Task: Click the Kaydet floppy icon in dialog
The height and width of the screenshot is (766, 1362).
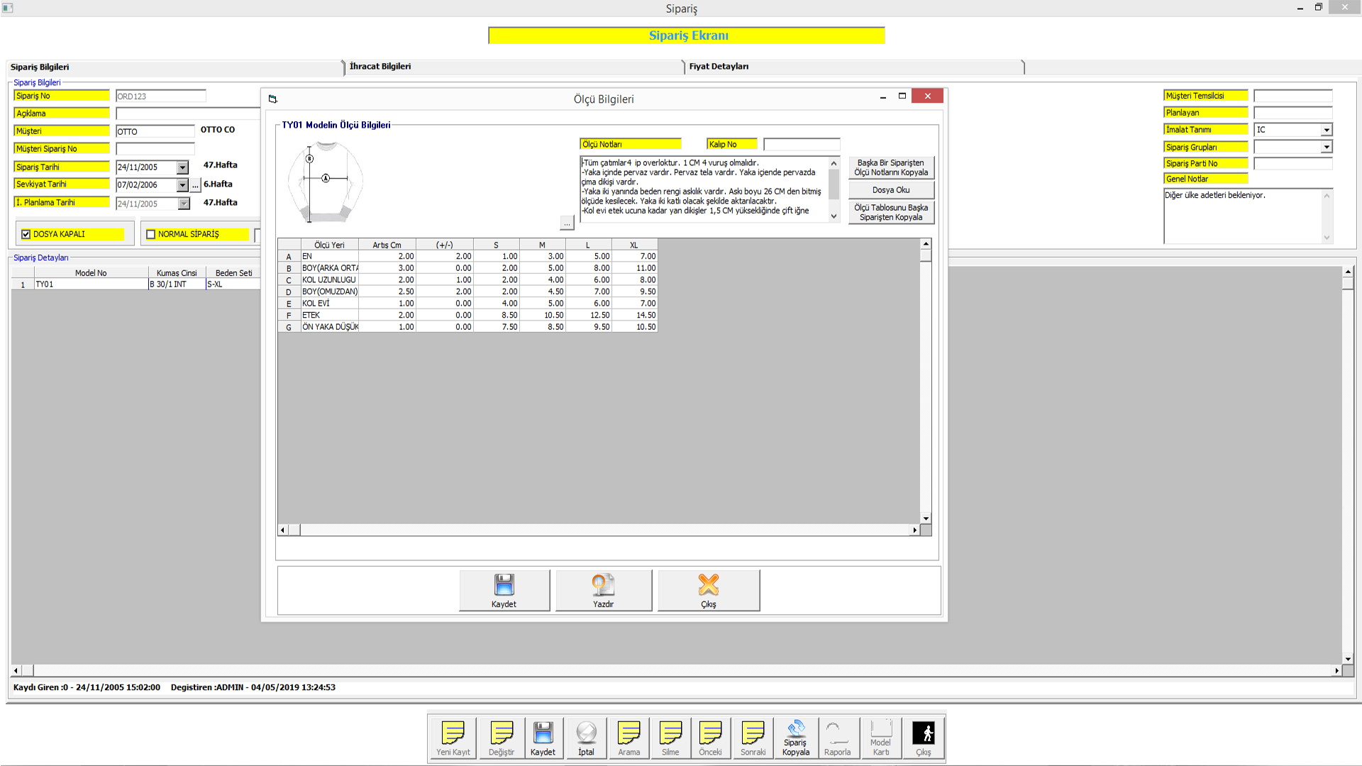Action: click(504, 585)
